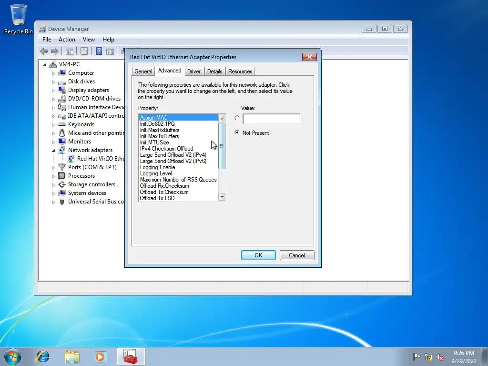Screen dimensions: 488x366
Task: Select the Universal Serial Bus device icon
Action: (62, 202)
